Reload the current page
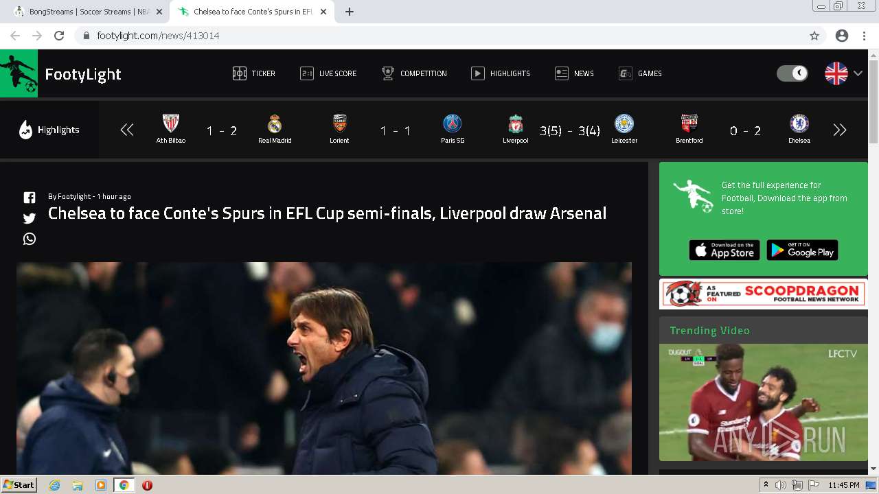Screen dimensions: 879x494 pyautogui.click(x=59, y=36)
